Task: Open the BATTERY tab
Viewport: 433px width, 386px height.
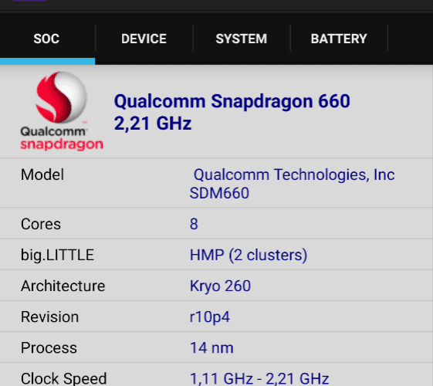Action: pos(339,39)
